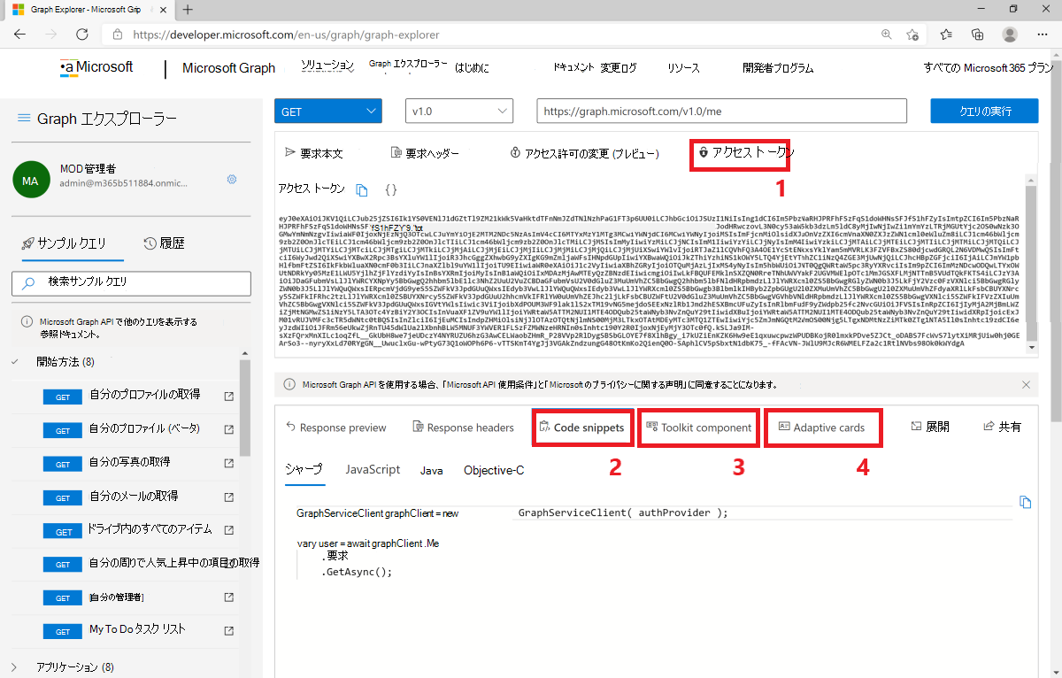Open the GET method dropdown
1062x678 pixels.
coord(327,111)
